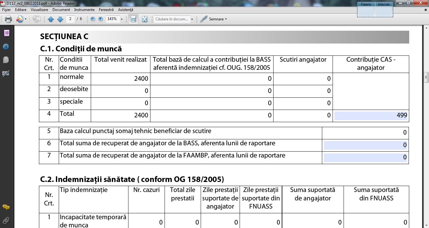The width and height of the screenshot is (429, 228).
Task: Click the row 6 BASS recovery field
Action: (365, 145)
